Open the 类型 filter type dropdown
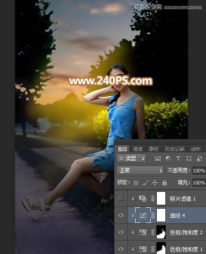This screenshot has width=206, height=254. (131, 158)
